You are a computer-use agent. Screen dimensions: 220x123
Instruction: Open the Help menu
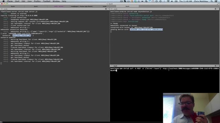point(64,1)
